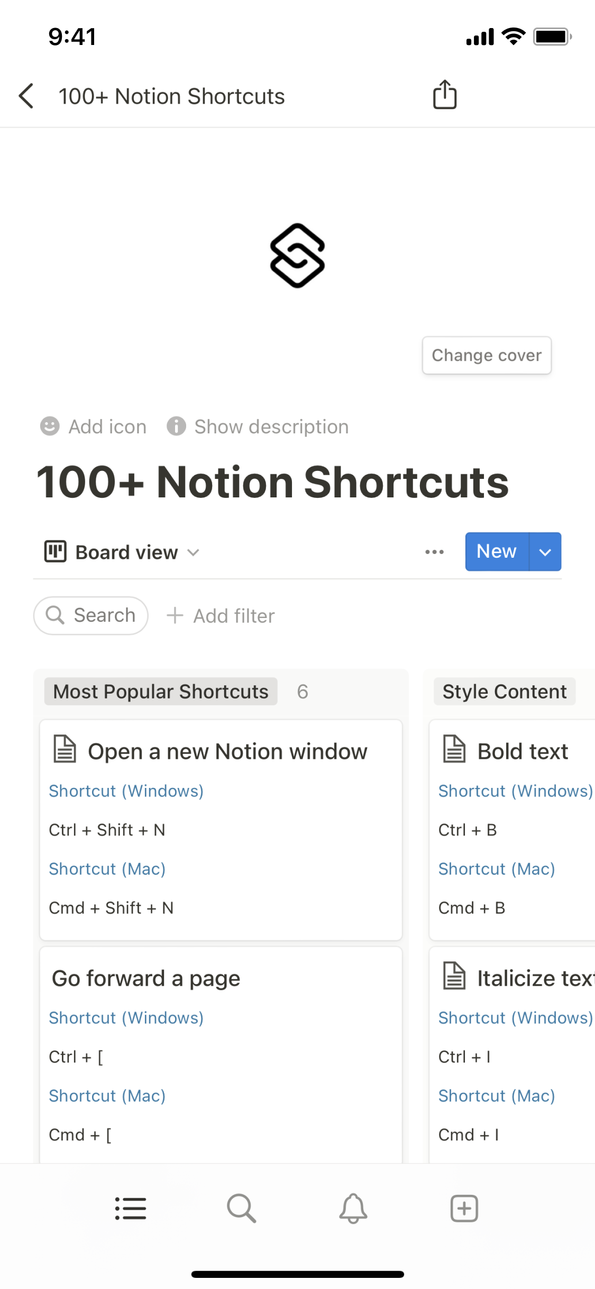
Task: Expand the arrow beside New button
Action: 545,552
